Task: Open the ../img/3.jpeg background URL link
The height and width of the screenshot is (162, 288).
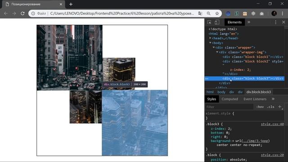Action: 255,141
